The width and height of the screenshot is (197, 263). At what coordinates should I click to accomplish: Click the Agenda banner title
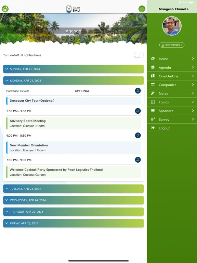pyautogui.click(x=74, y=31)
